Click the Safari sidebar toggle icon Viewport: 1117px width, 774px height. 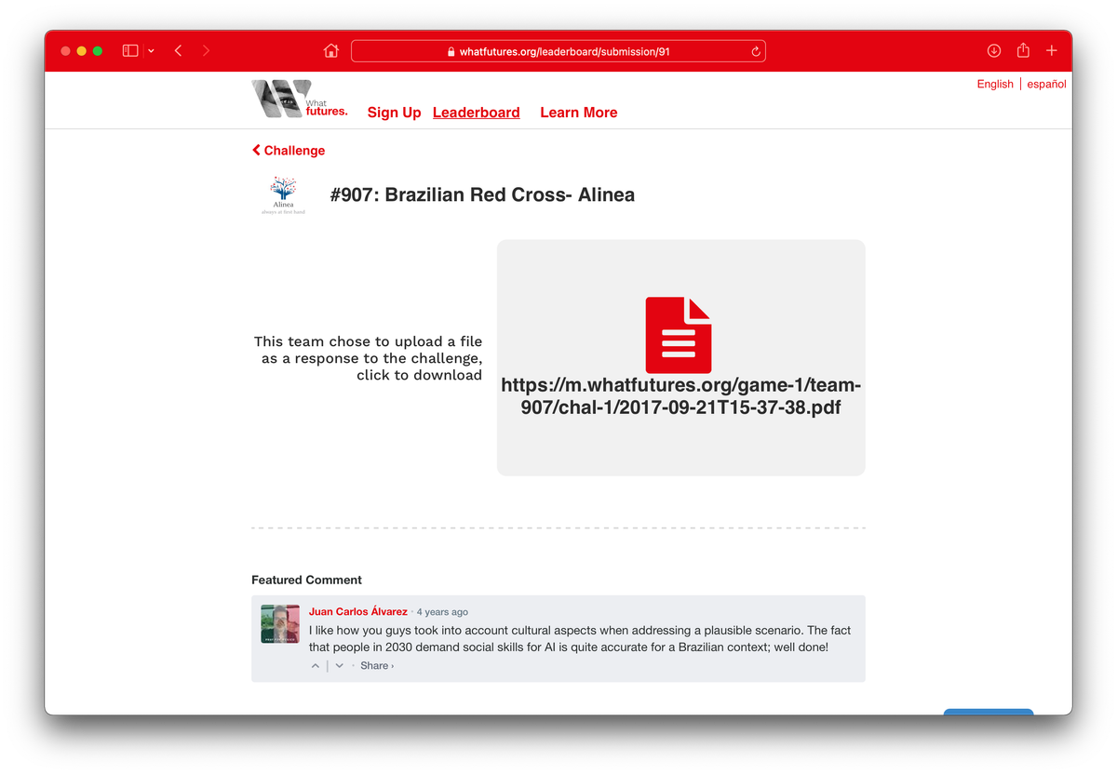[130, 51]
